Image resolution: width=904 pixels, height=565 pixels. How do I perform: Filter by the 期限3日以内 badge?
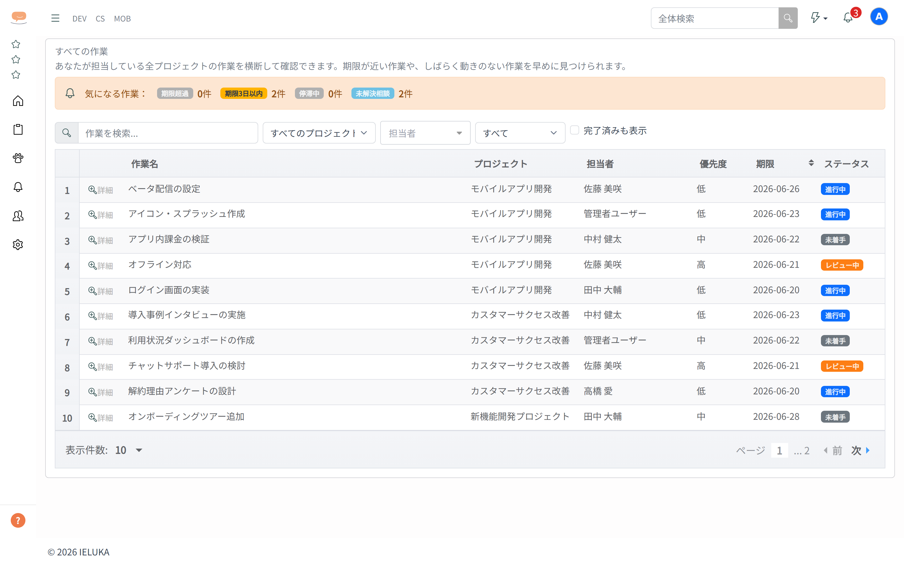point(244,94)
